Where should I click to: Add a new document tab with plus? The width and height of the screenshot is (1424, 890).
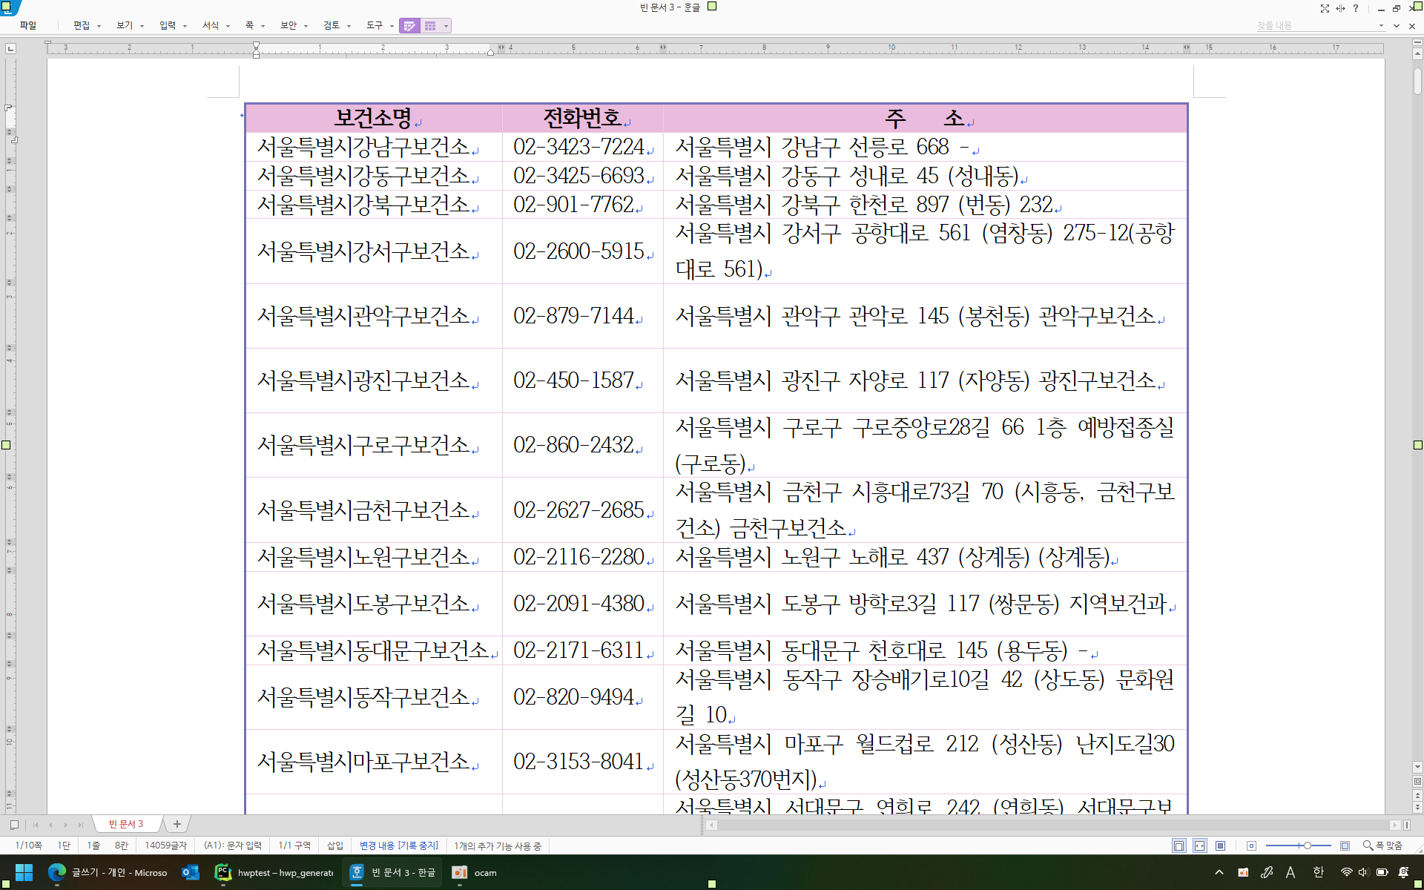[177, 824]
